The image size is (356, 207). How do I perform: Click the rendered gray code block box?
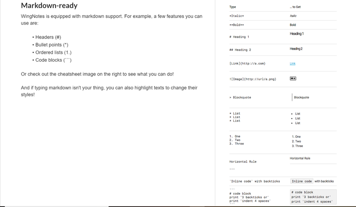[313, 197]
